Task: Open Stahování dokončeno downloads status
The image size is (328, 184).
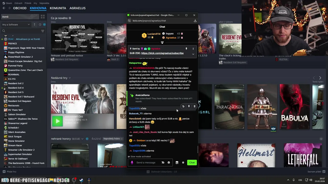Action: 162,172
